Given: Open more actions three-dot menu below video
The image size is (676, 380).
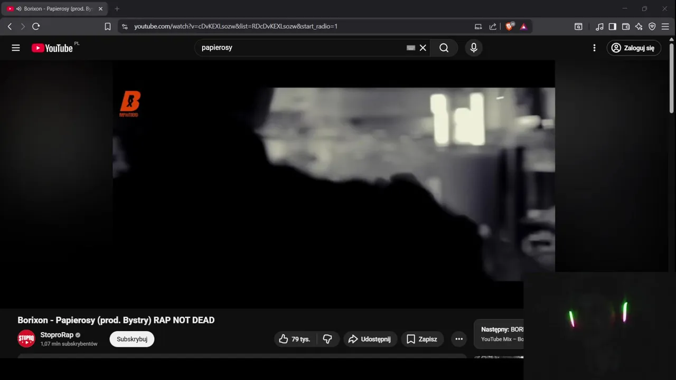Looking at the screenshot, I should 459,339.
